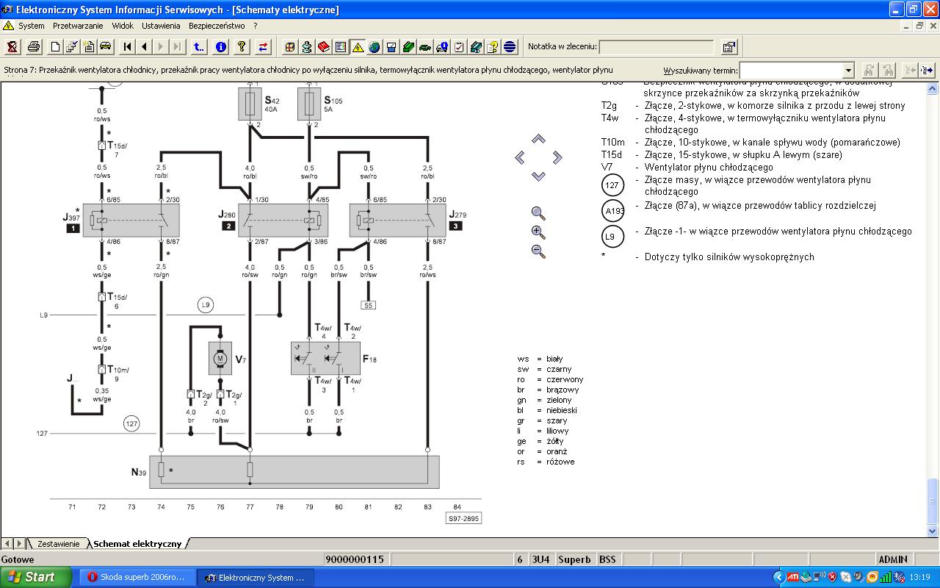Click the red X exit icon in toolbar
940x588 pixels.
(x=12, y=47)
